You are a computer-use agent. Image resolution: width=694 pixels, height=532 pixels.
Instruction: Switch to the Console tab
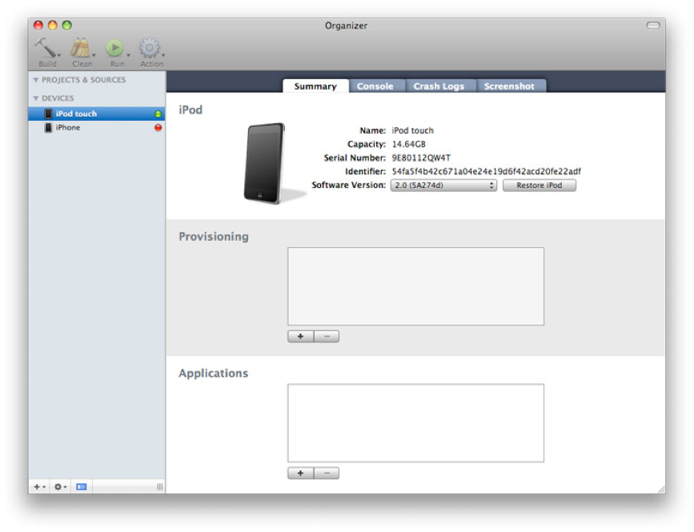(375, 86)
